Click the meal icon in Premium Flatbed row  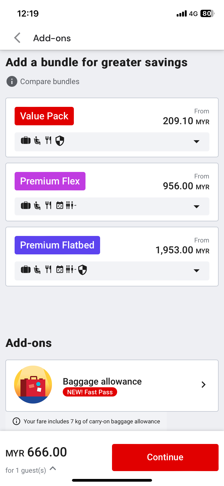[48, 270]
